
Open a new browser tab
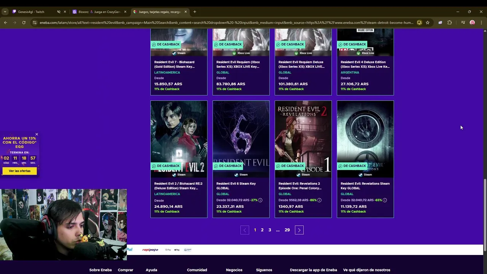(195, 12)
